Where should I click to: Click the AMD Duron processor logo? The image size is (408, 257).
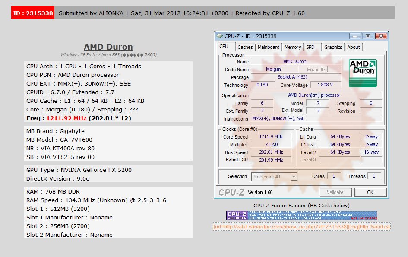pyautogui.click(x=363, y=73)
